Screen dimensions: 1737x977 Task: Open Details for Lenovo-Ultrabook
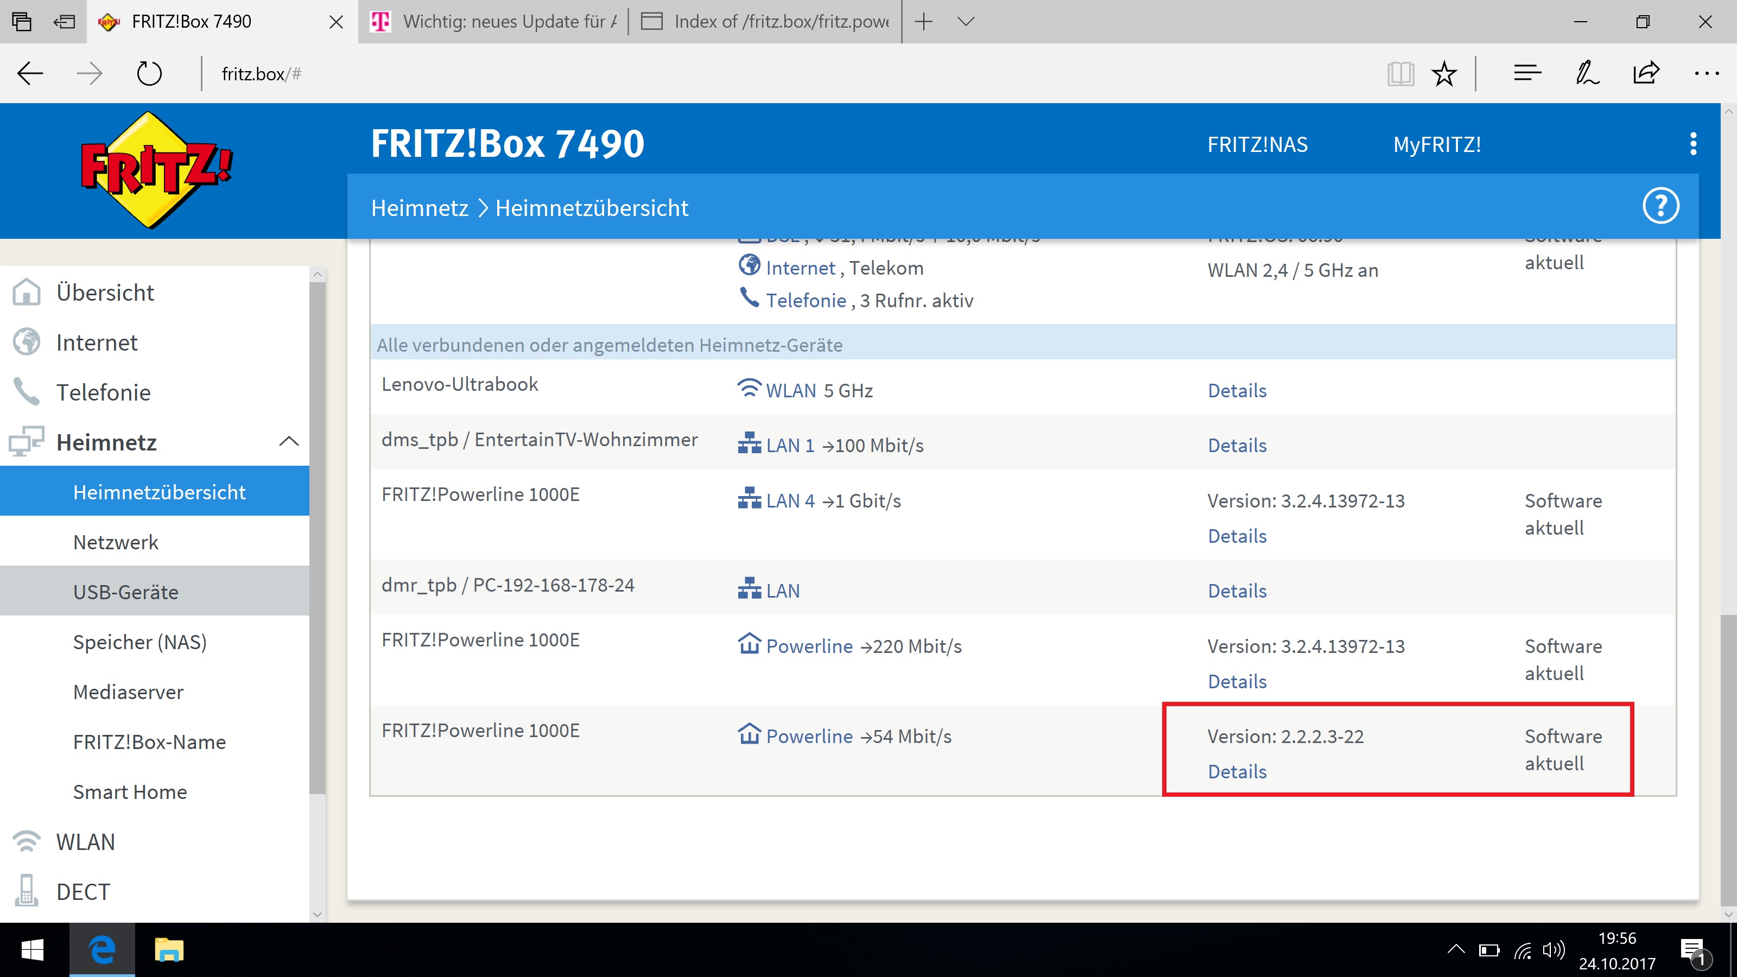click(1237, 390)
